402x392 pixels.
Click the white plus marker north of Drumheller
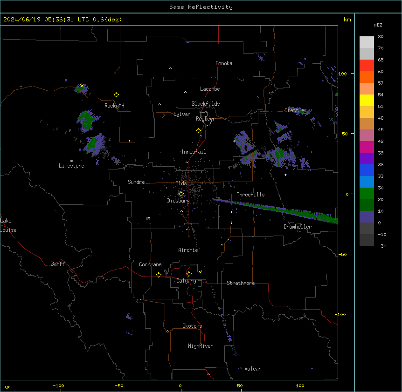(285, 175)
